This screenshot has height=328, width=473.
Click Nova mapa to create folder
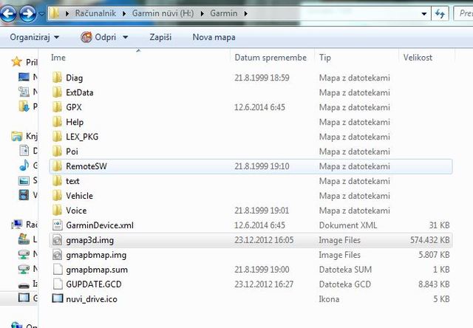[x=214, y=38]
